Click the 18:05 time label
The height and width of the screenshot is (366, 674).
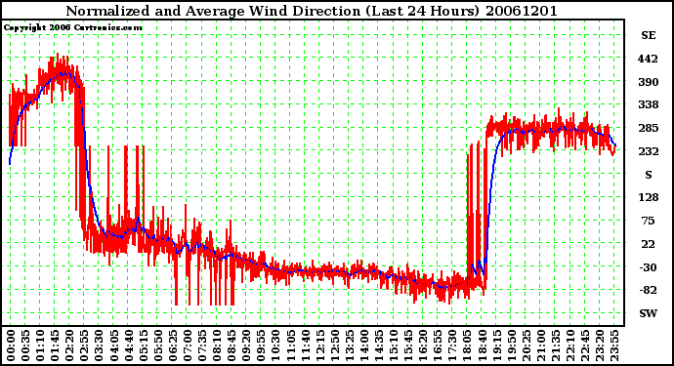[466, 346]
